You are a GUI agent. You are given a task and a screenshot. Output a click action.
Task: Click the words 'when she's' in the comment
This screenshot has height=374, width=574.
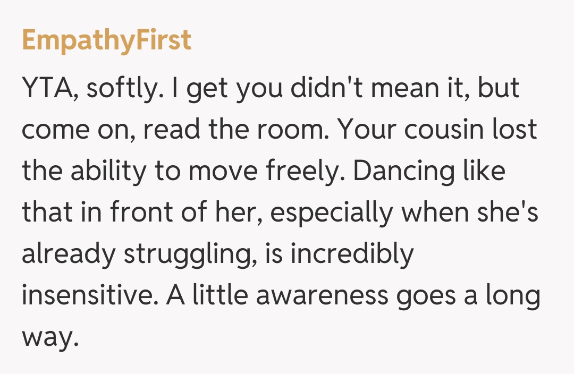click(x=466, y=213)
